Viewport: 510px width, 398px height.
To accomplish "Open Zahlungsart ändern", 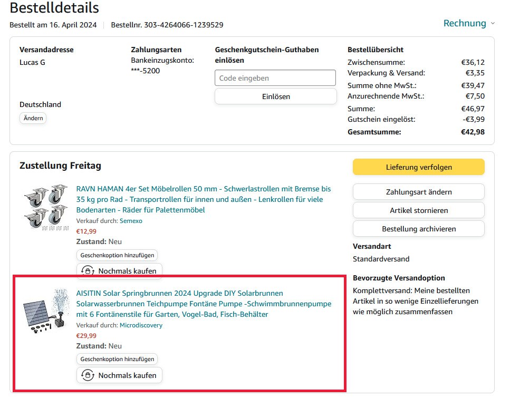I will click(418, 192).
